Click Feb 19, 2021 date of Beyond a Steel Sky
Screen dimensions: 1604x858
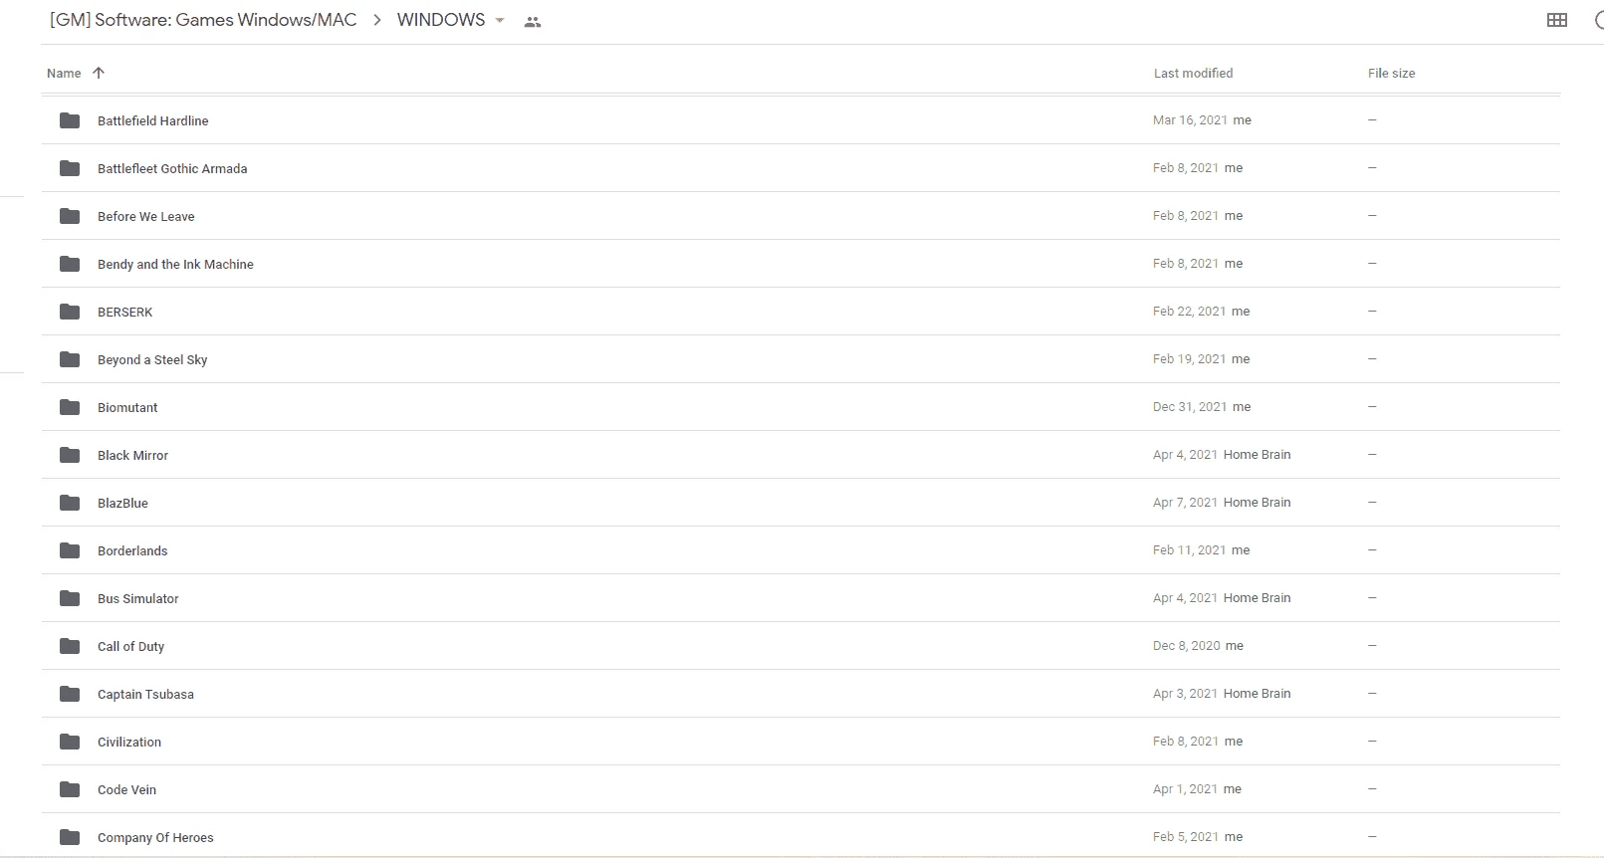point(1189,358)
